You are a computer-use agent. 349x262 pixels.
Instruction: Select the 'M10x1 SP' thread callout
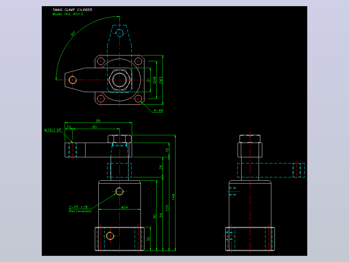click(53, 130)
